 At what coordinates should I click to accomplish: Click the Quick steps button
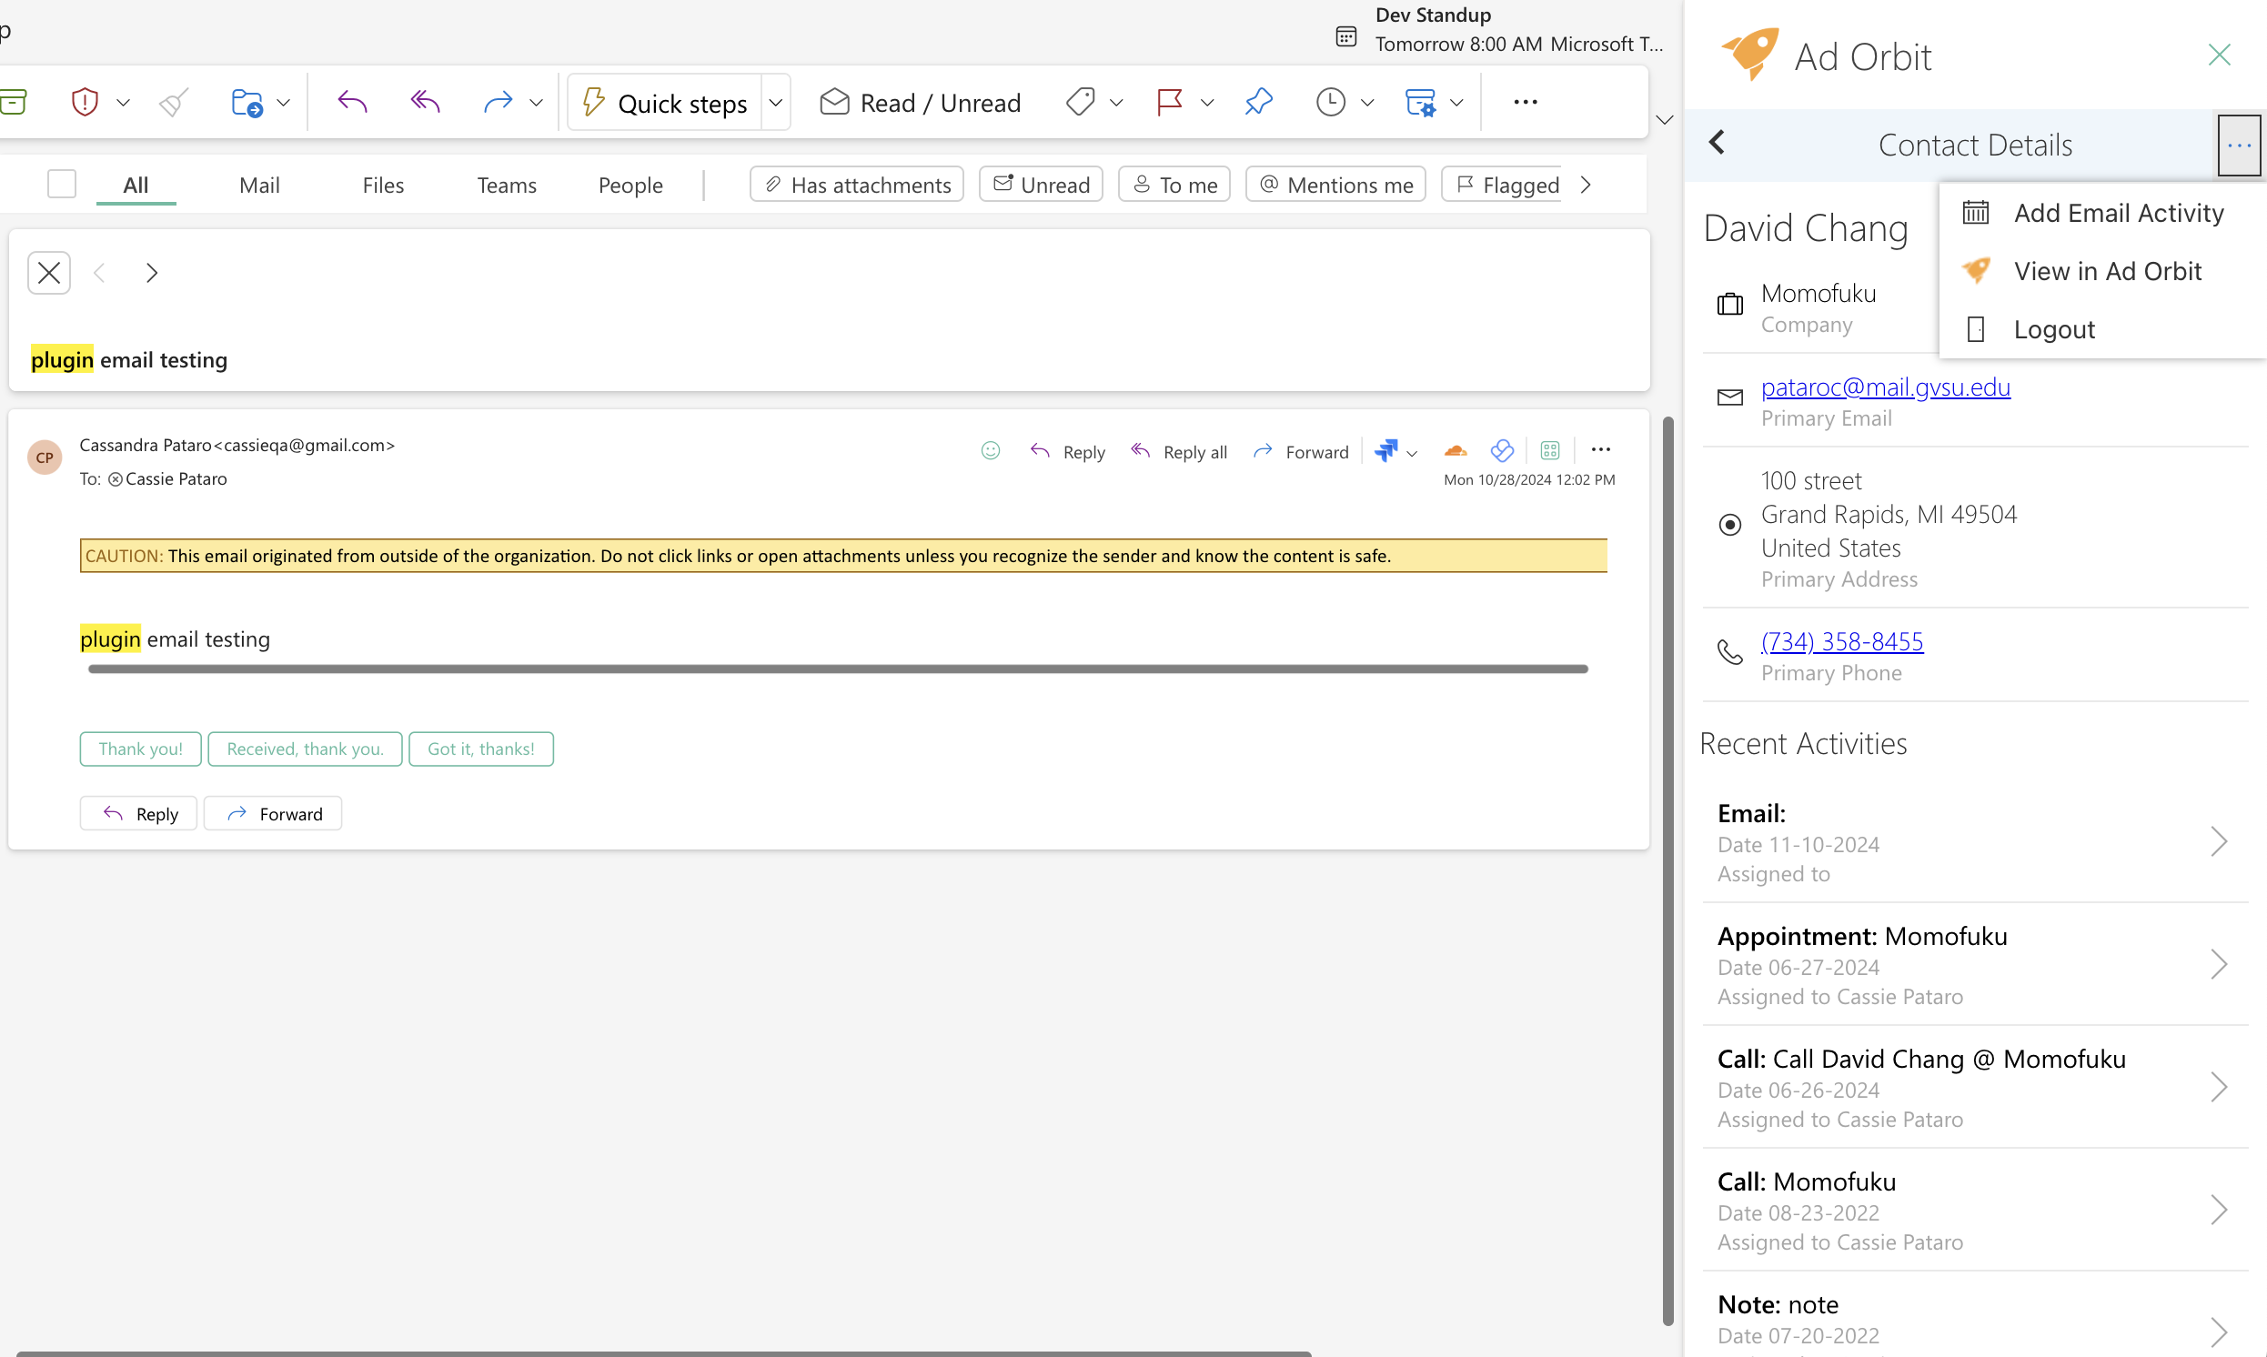(x=666, y=103)
